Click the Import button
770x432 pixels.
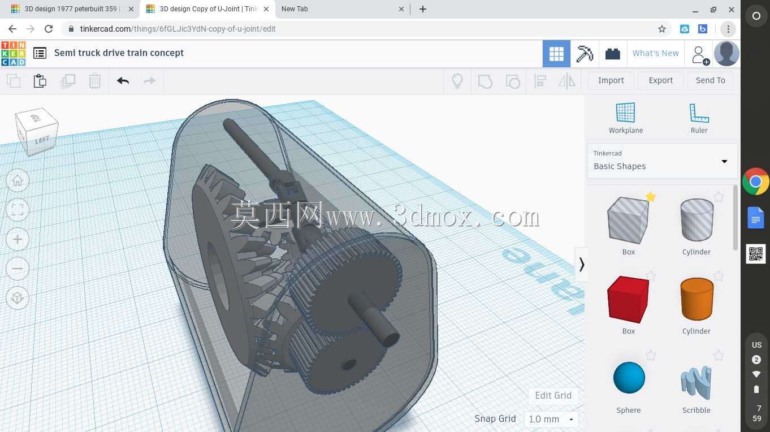(x=611, y=80)
